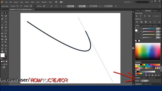Screen dimensions: 162x91
Task: Select the Magic Wand tool
Action: click(x=2, y=16)
